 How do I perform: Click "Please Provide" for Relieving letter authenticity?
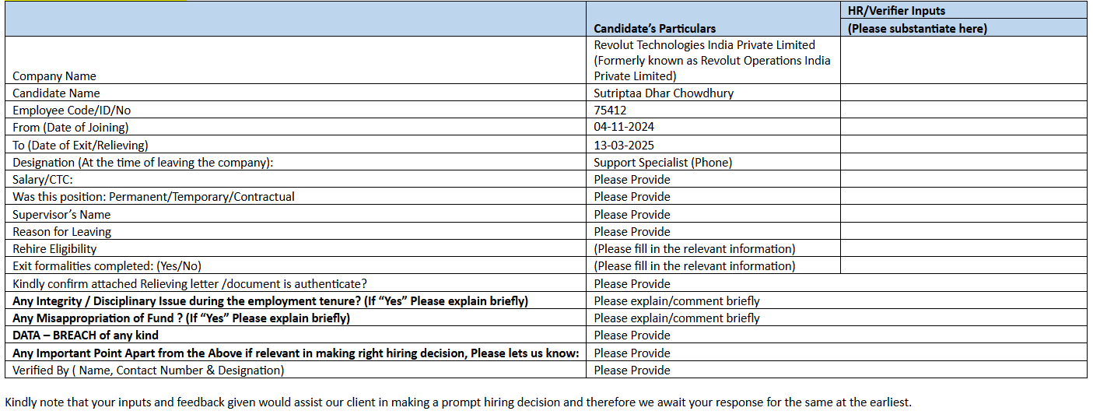tap(632, 284)
